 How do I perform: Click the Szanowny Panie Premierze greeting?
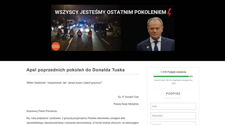tap(42, 111)
